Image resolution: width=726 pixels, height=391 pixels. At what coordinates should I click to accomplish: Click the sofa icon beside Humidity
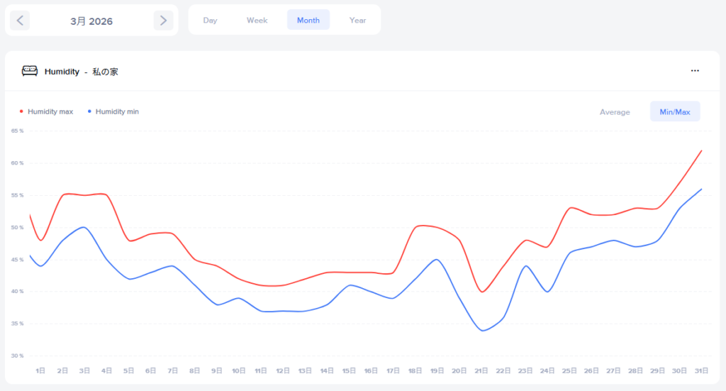[x=30, y=71]
